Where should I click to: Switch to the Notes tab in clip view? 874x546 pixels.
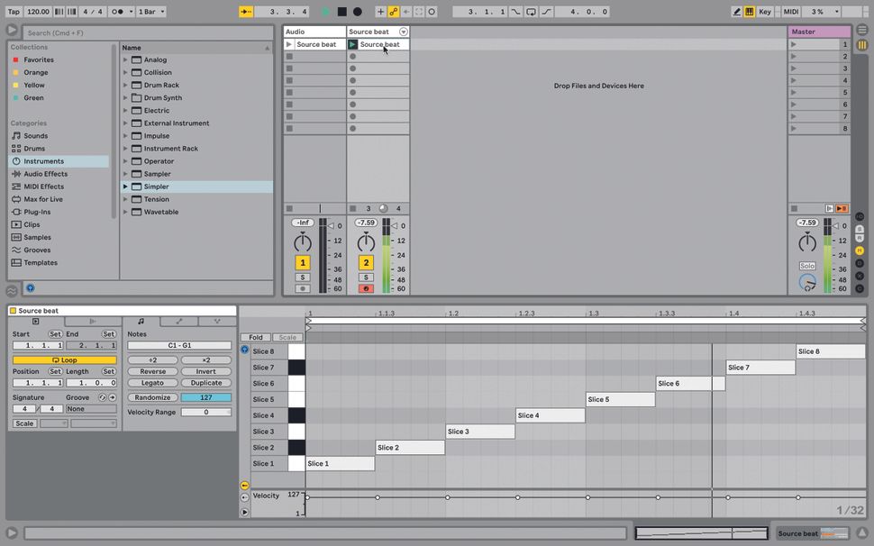coord(141,321)
